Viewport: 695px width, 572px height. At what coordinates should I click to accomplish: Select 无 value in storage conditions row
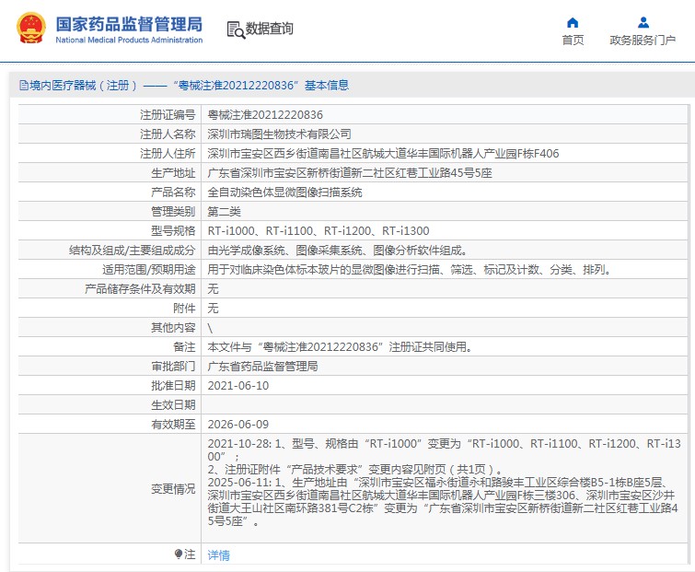tap(213, 289)
